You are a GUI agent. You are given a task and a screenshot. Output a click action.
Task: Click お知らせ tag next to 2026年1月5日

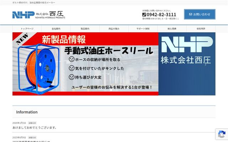(32, 123)
